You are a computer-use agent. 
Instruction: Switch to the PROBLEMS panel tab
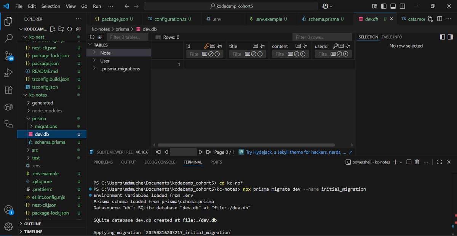pyautogui.click(x=103, y=162)
